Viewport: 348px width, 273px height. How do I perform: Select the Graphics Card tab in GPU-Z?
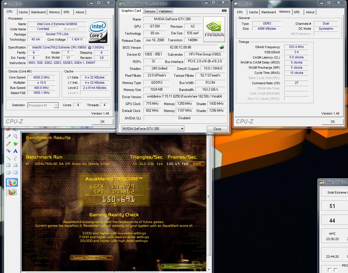131,11
